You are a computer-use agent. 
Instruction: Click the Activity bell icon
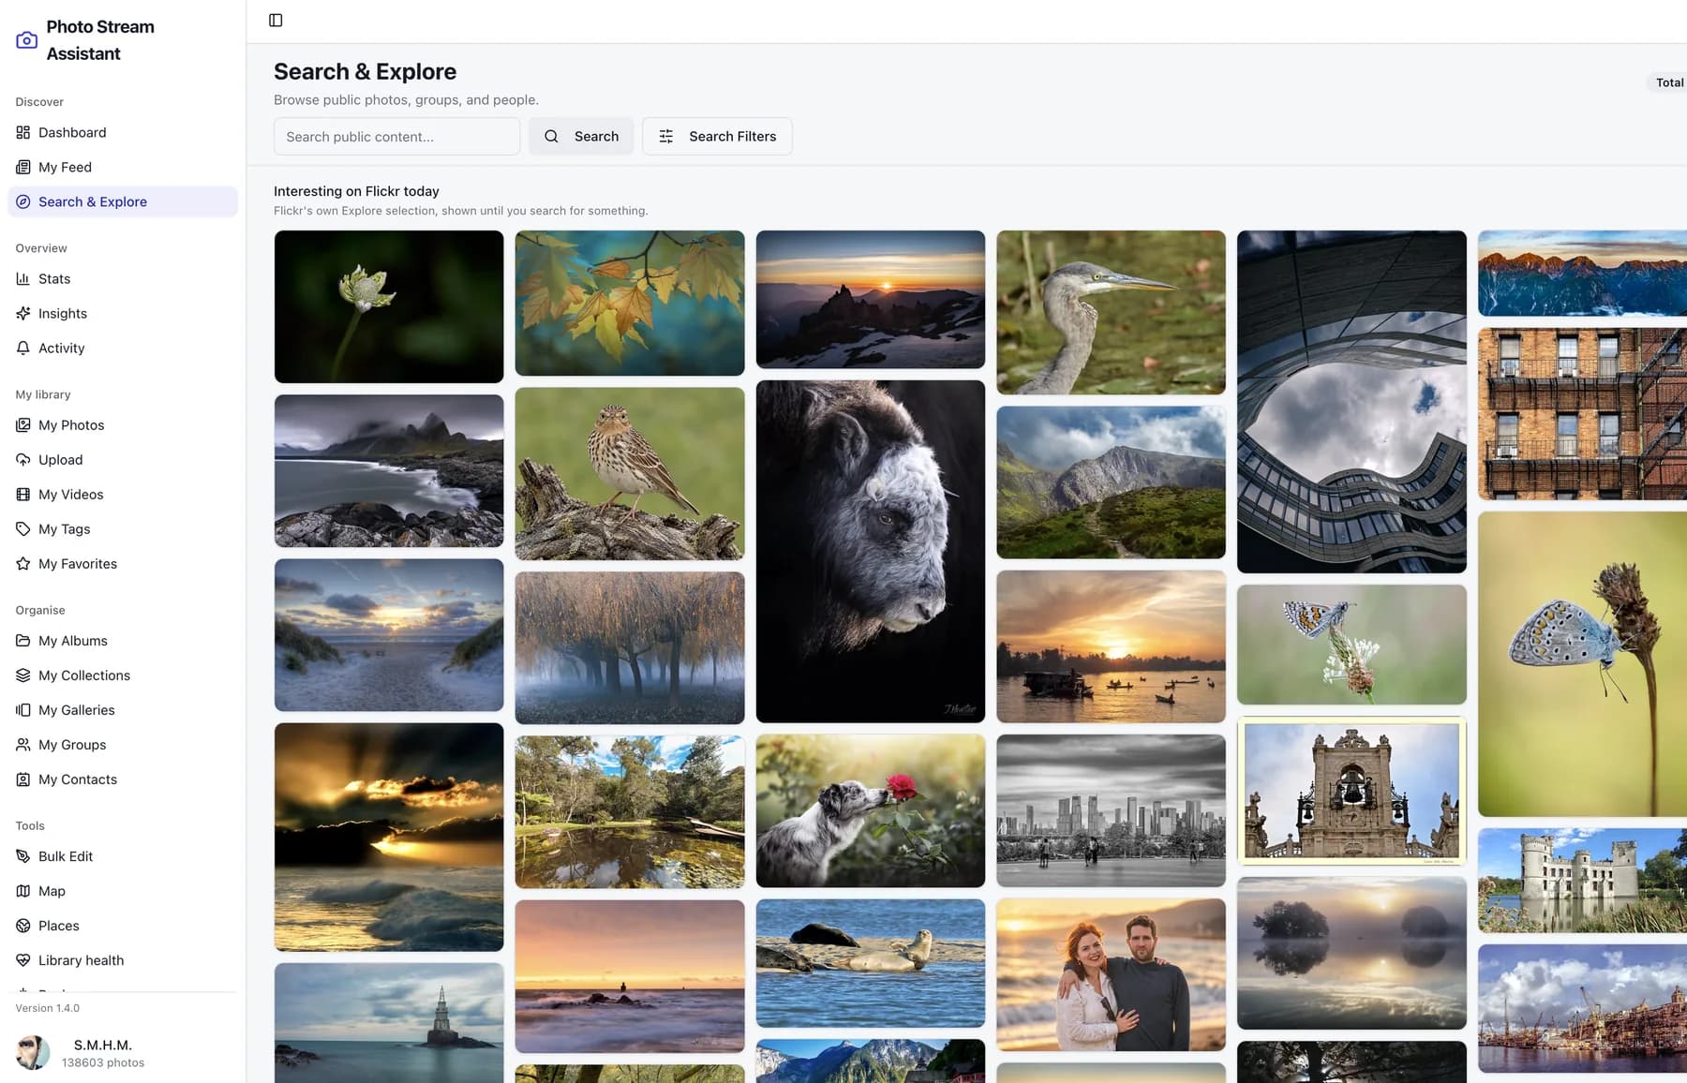pos(23,349)
